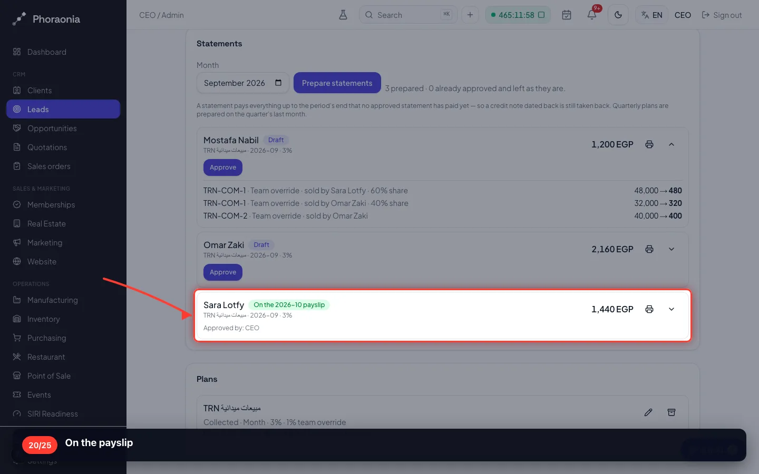Open the CEO profile menu
The width and height of the screenshot is (759, 474).
click(x=683, y=15)
